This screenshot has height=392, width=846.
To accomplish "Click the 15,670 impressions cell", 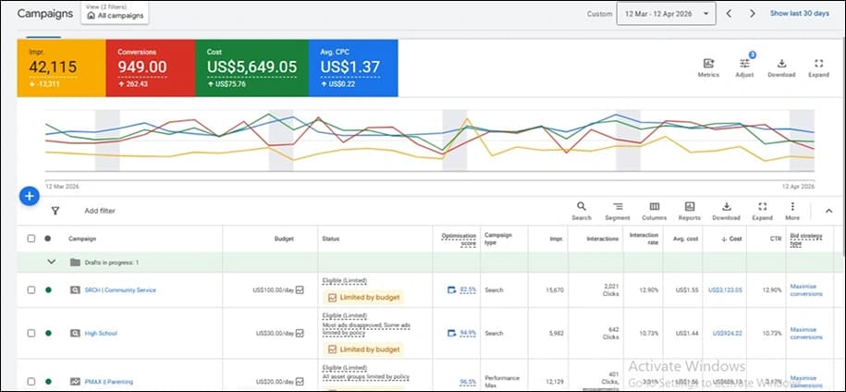I will (555, 290).
